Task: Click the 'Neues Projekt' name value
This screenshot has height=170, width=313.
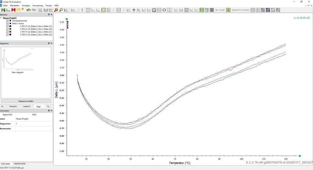Action: (x=22, y=119)
